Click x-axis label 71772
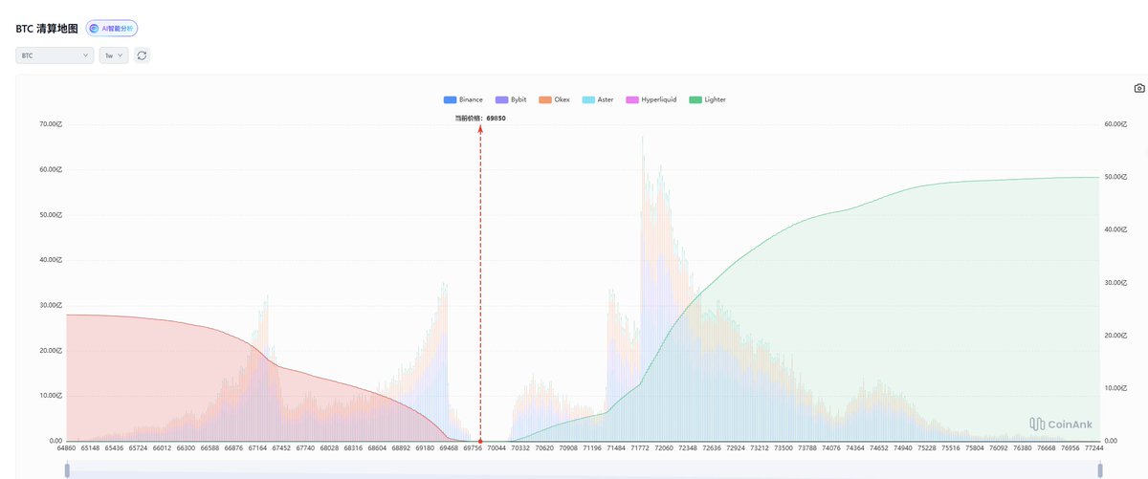This screenshot has height=479, width=1148. (x=638, y=447)
